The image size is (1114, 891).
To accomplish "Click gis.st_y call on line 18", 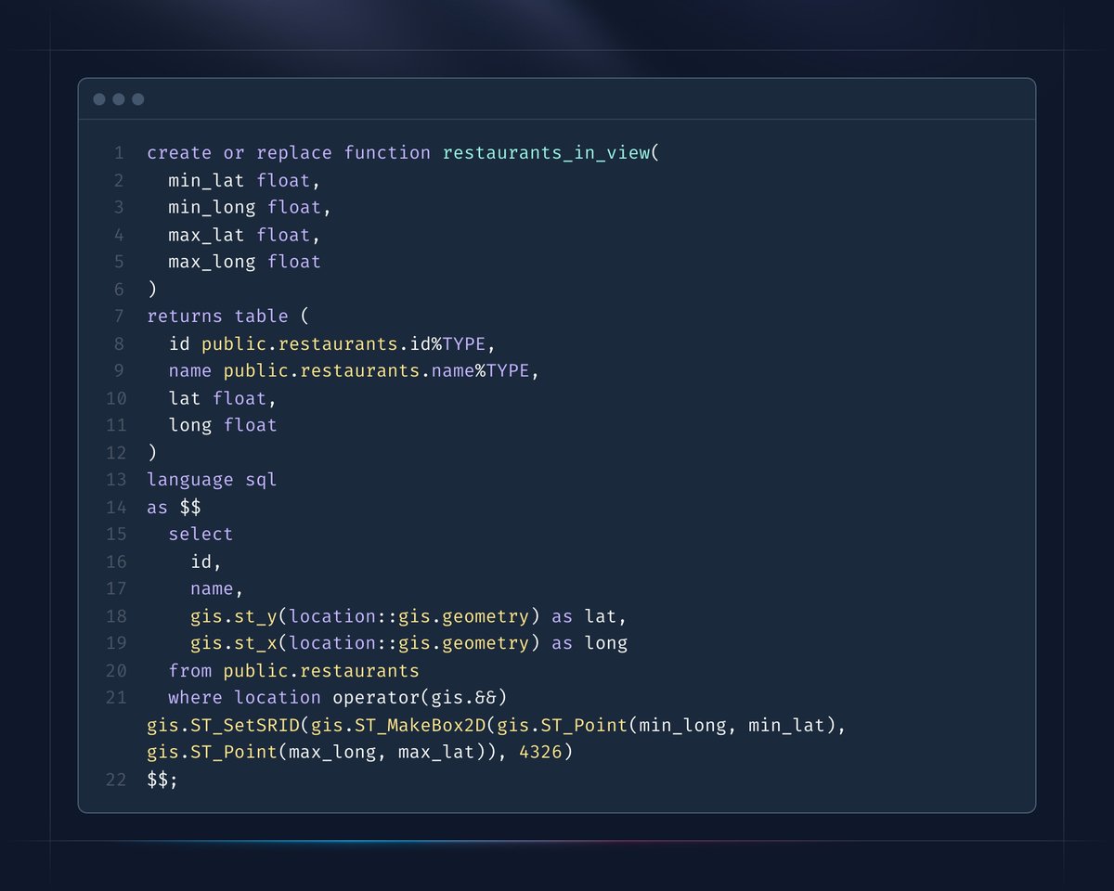I will click(x=365, y=616).
